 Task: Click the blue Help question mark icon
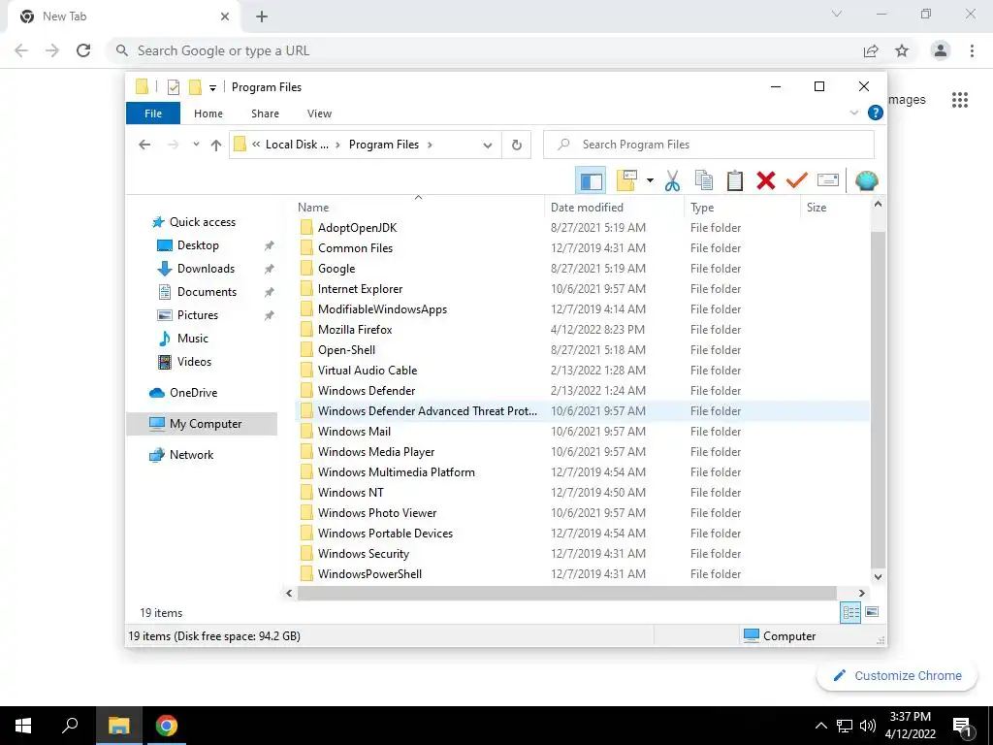[x=876, y=113]
